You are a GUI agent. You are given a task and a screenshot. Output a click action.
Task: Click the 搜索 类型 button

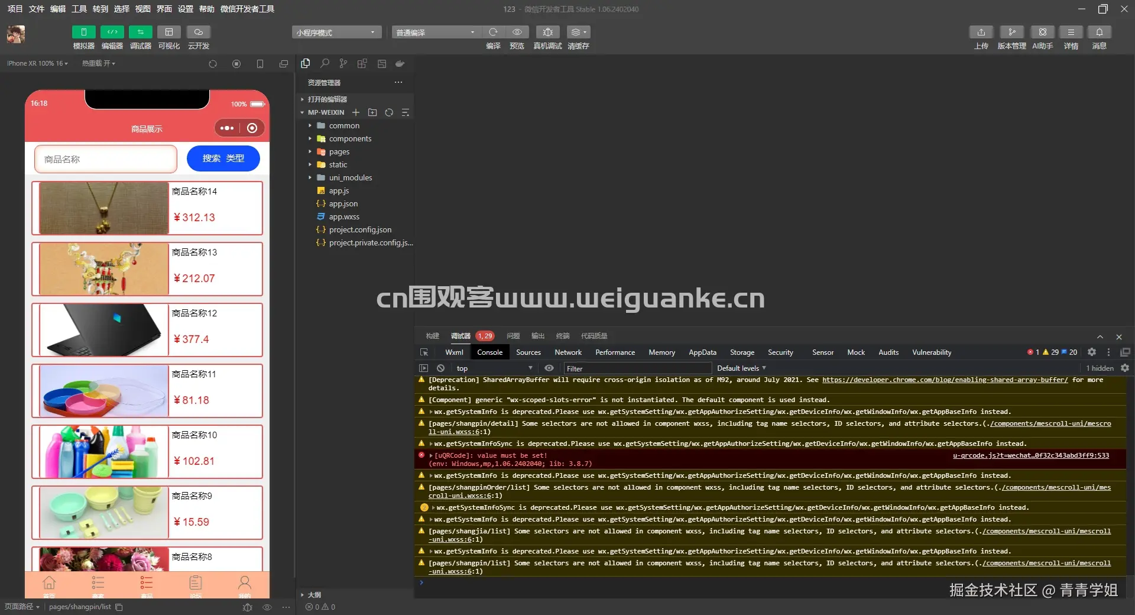(223, 158)
